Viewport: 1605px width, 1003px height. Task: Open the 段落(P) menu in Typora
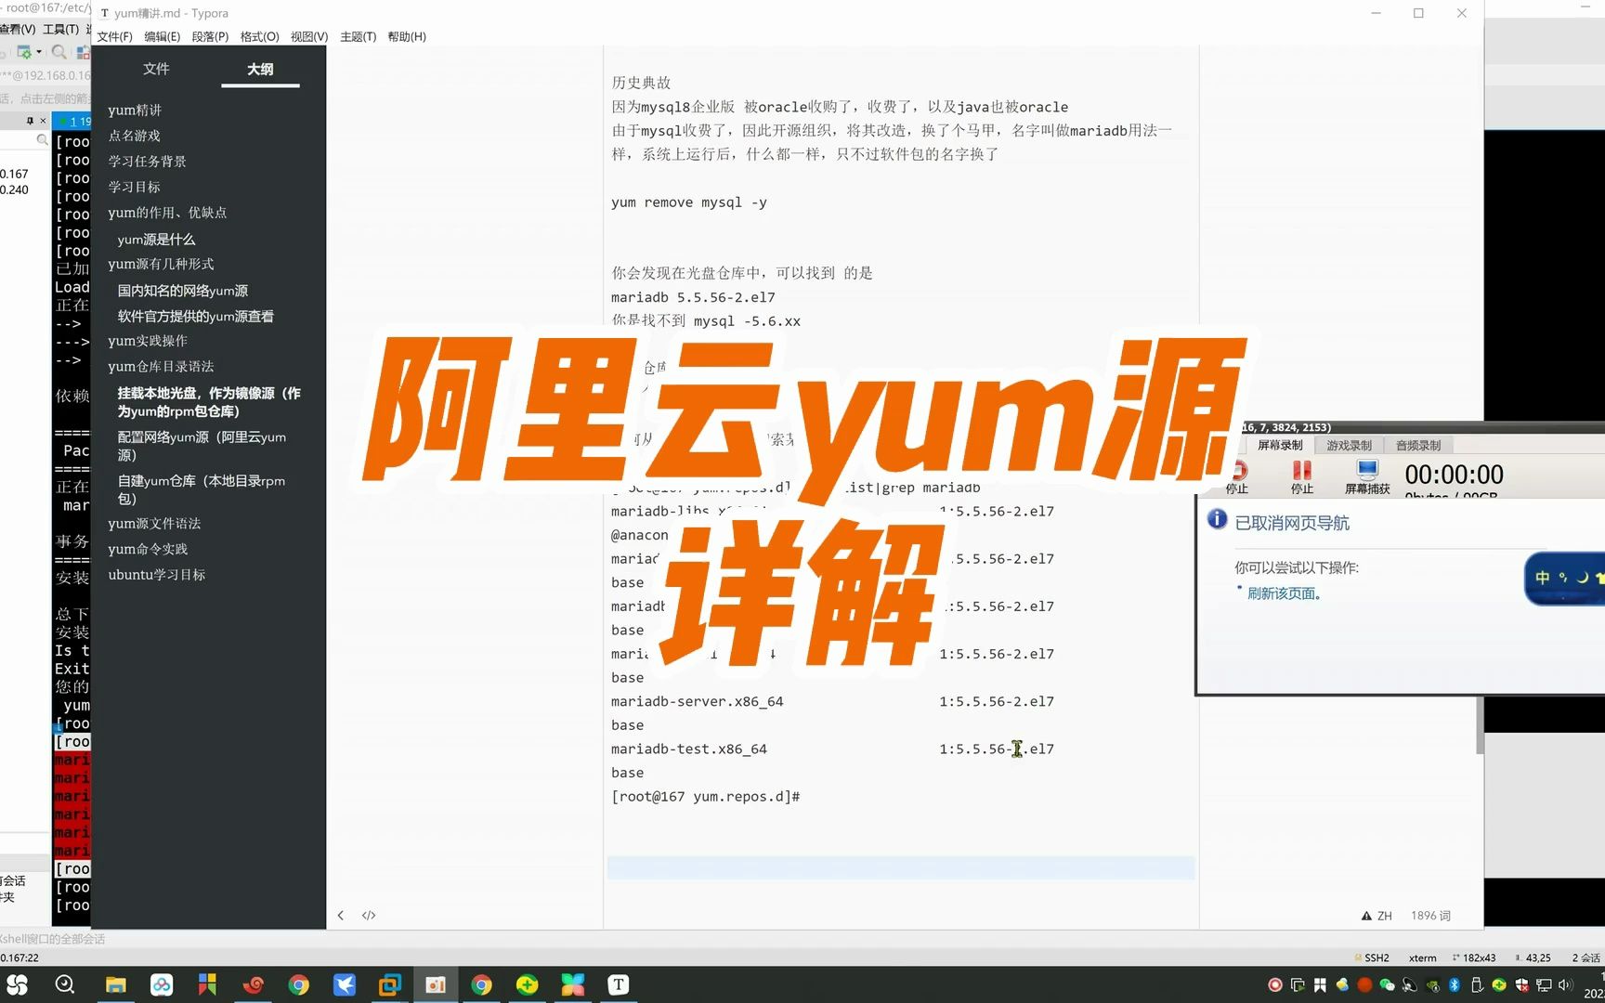click(x=210, y=37)
